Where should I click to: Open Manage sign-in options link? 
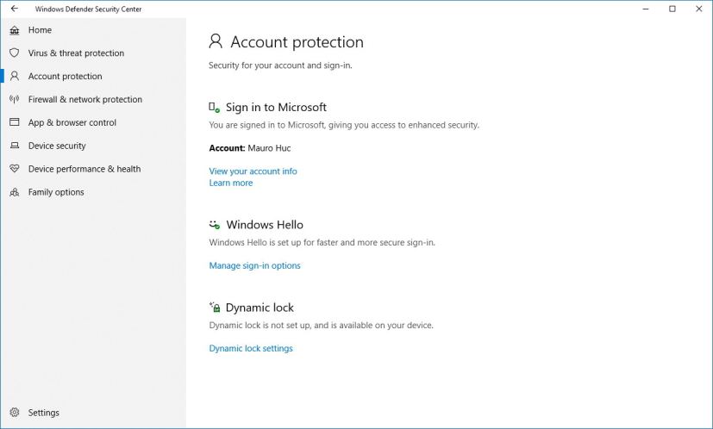(x=254, y=265)
